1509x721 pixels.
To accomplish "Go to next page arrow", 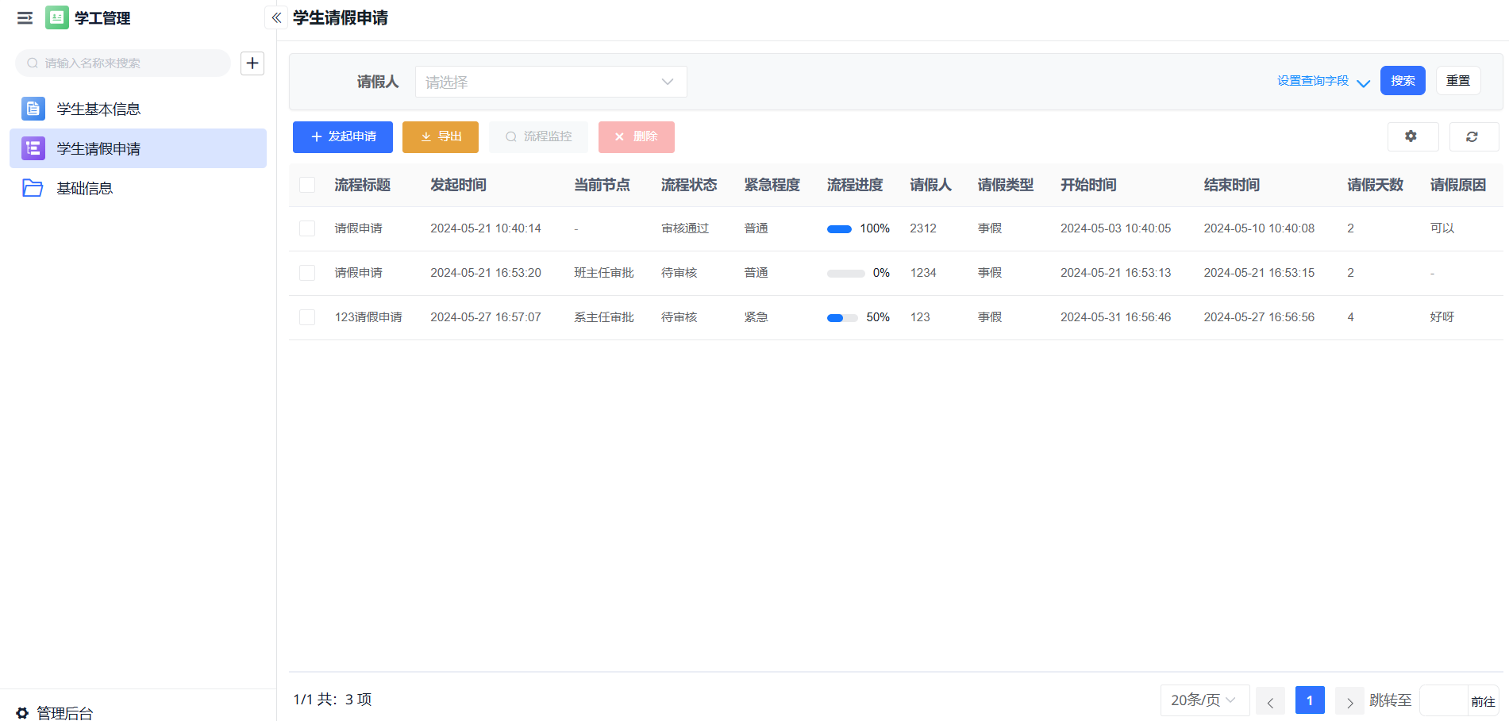I will [1349, 701].
